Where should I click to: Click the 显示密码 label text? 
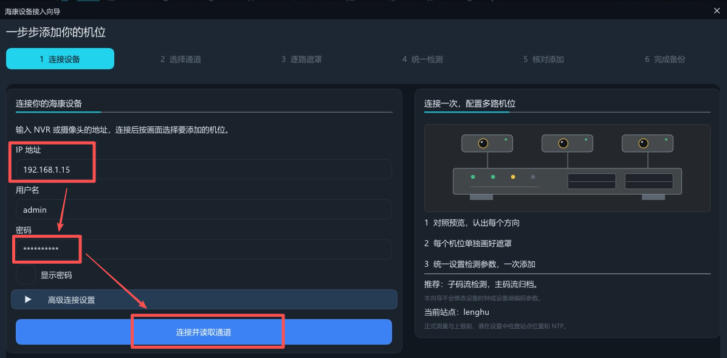point(56,275)
